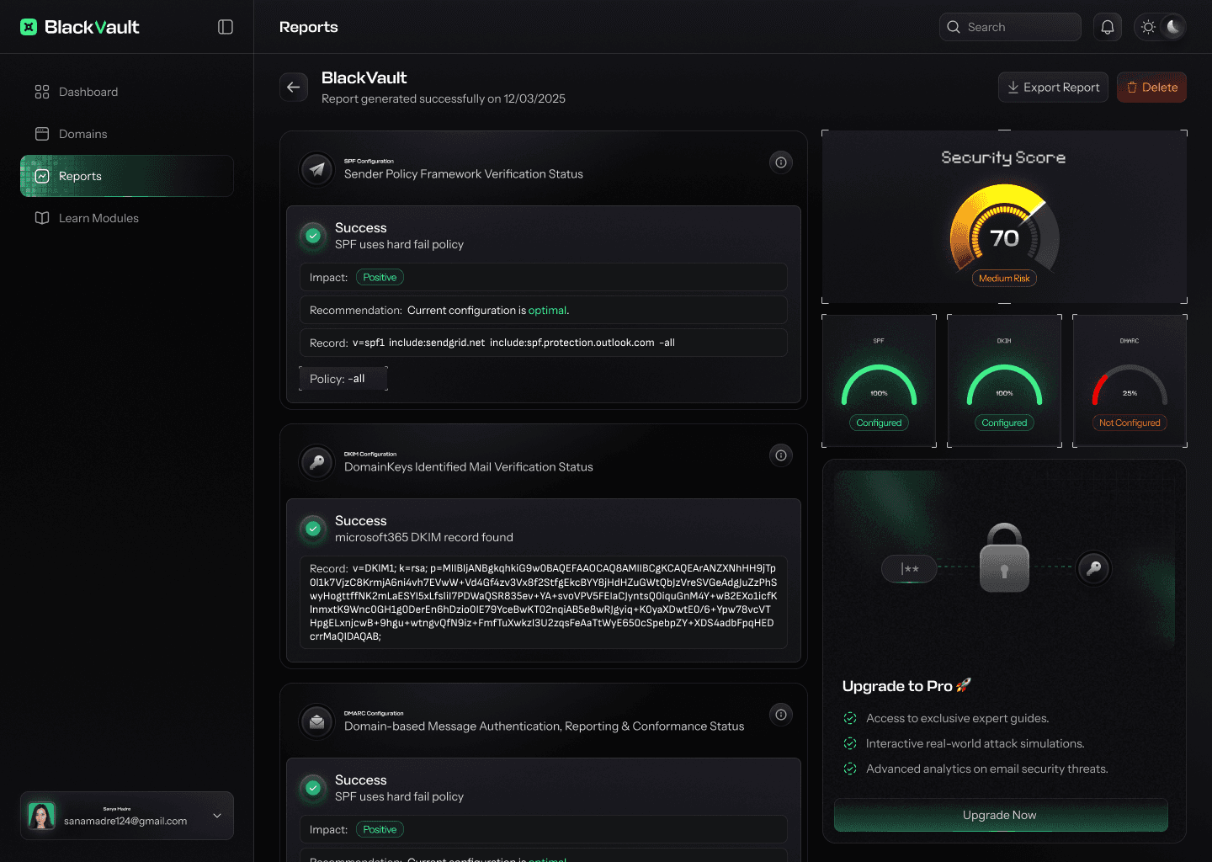Click the Reports chart icon
Screen dimensions: 1212x862
(x=42, y=176)
